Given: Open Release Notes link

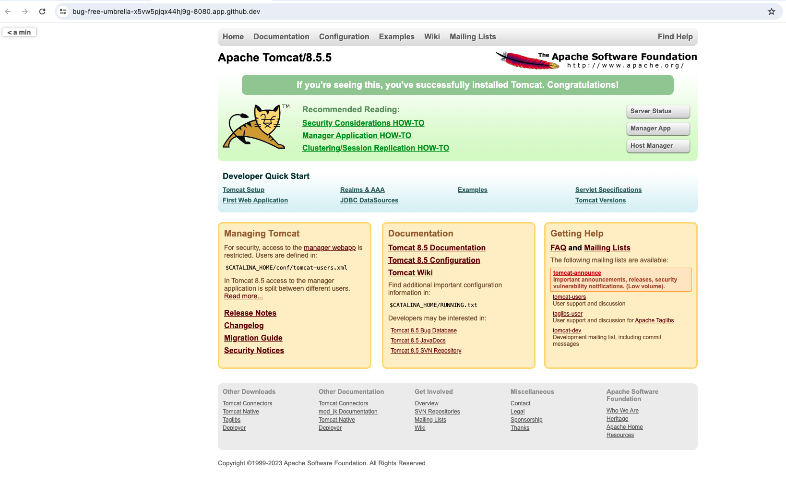Looking at the screenshot, I should click(250, 313).
